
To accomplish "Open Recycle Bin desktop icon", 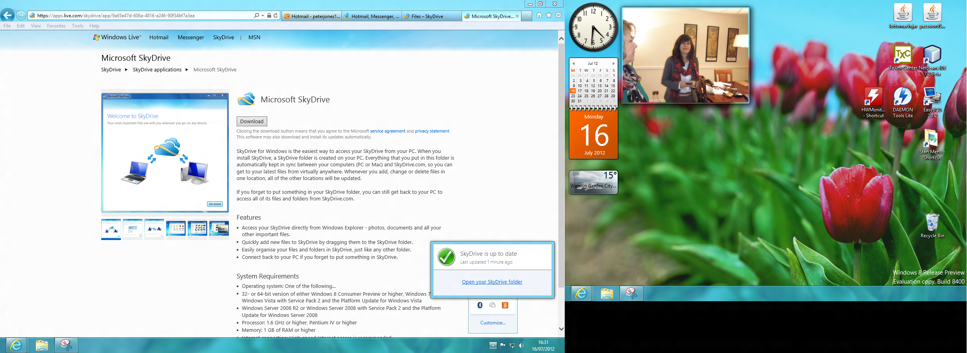I will (x=932, y=226).
